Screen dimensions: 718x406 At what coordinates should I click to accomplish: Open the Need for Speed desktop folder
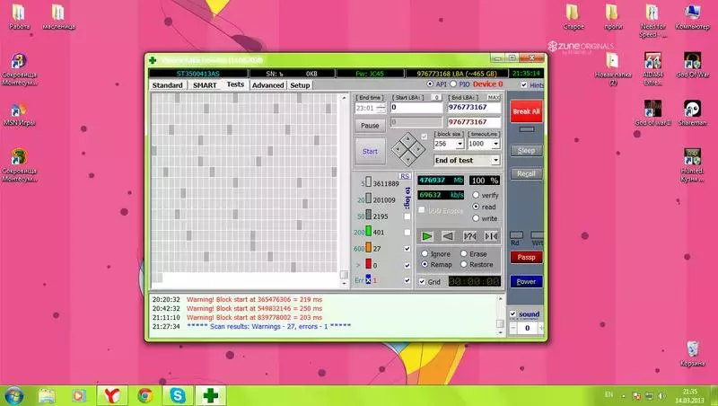(652, 21)
